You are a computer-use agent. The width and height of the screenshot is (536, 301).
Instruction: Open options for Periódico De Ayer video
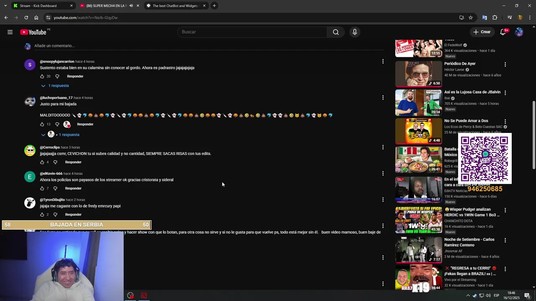[505, 64]
